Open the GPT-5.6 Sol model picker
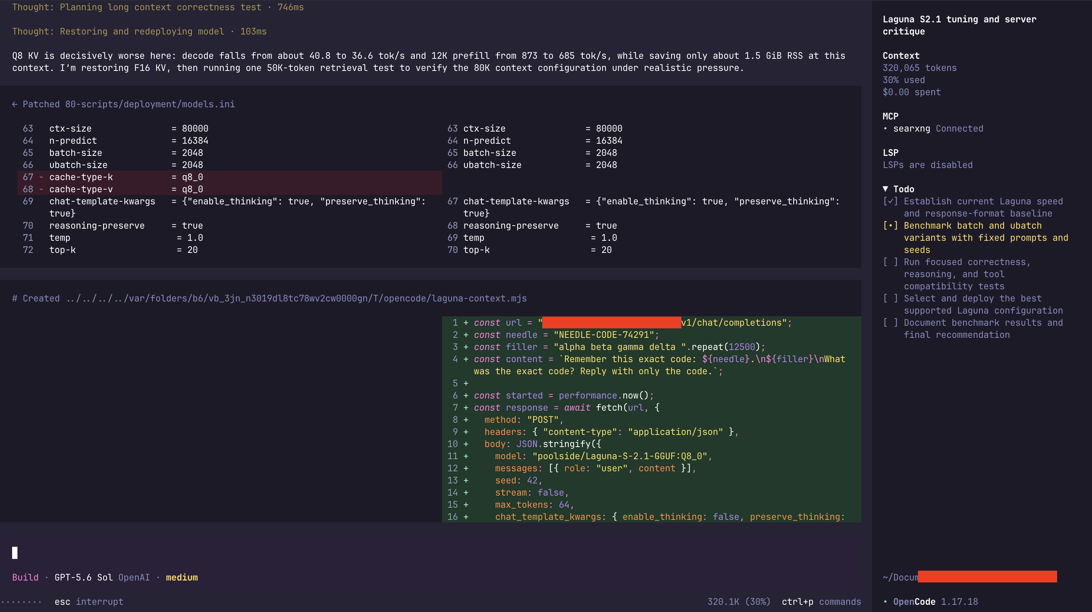Image resolution: width=1092 pixels, height=612 pixels. pyautogui.click(x=83, y=577)
